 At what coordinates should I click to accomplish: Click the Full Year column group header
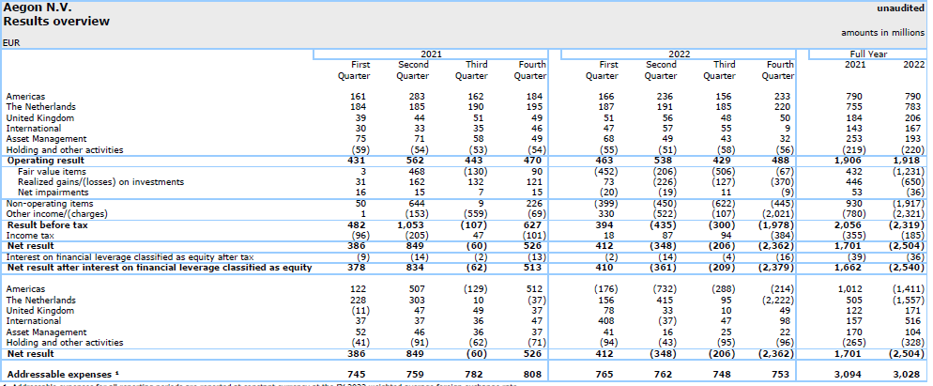(869, 54)
